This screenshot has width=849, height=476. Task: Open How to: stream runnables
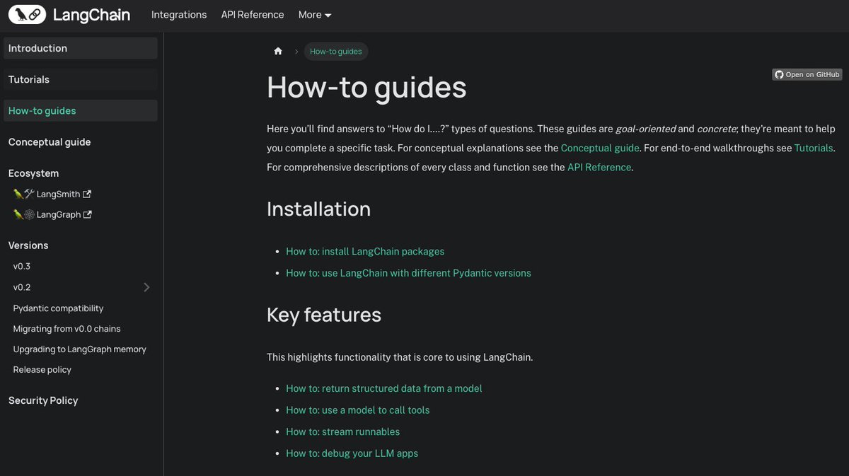tap(343, 431)
